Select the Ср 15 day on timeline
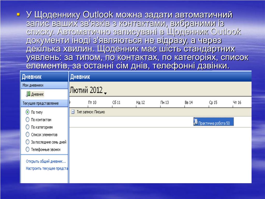The image size is (265, 199). 213,102
